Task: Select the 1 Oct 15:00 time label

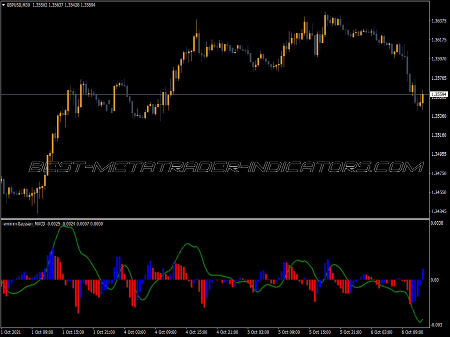Action: (x=73, y=332)
